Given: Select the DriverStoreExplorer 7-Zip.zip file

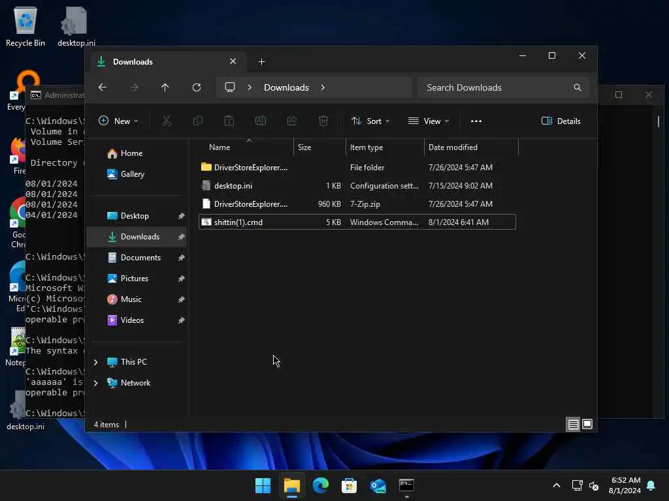Looking at the screenshot, I should click(x=357, y=204).
